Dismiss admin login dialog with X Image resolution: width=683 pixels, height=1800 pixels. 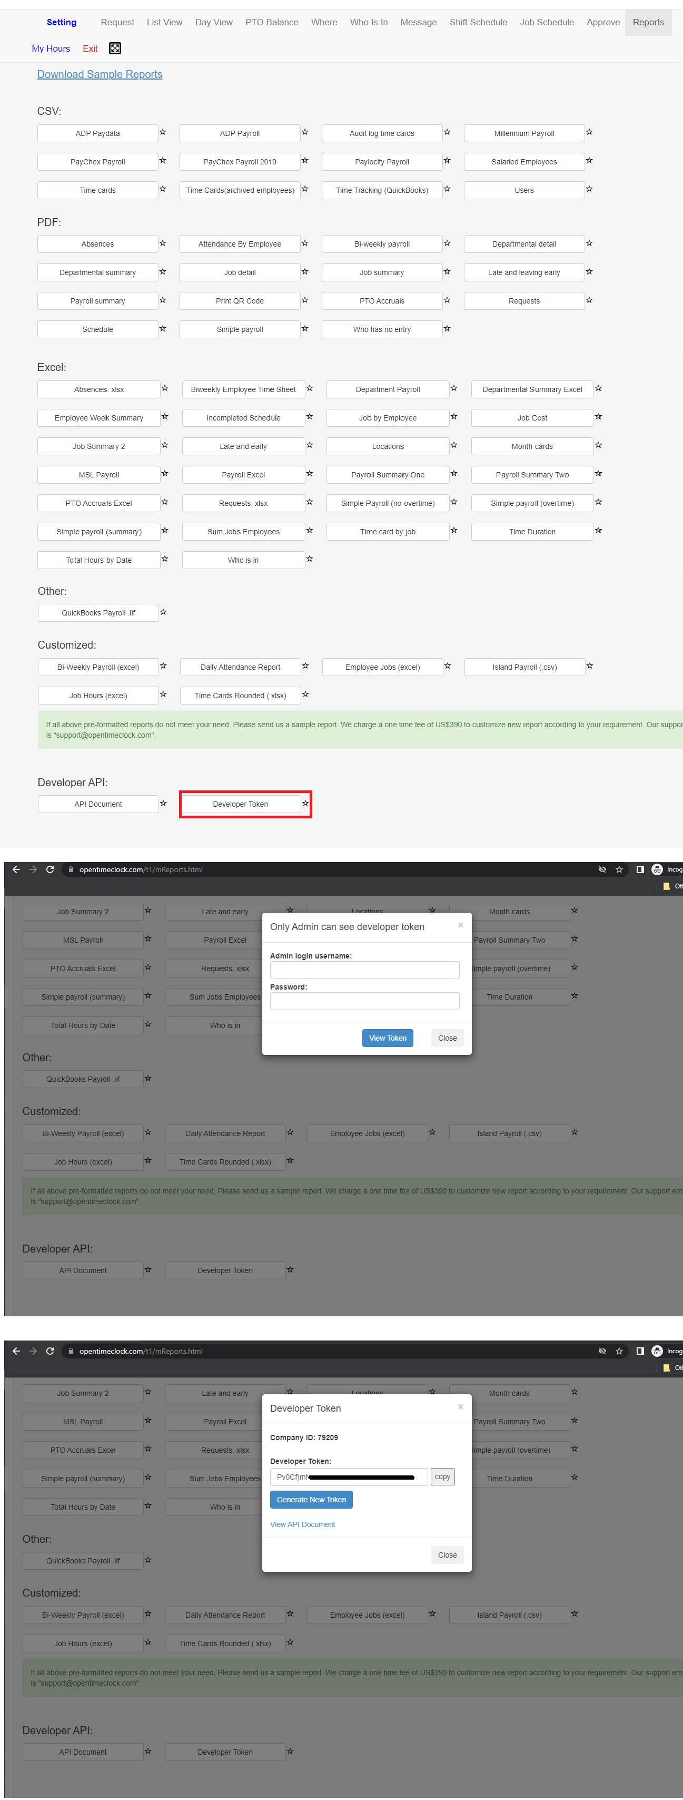tap(460, 925)
